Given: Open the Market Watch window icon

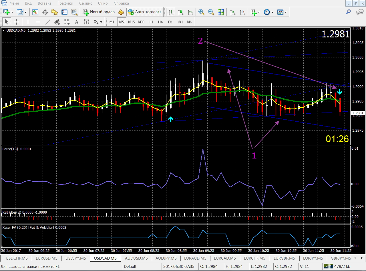Looking at the screenshot, I should [35, 12].
